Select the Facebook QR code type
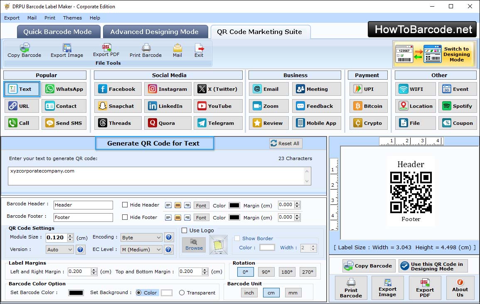 click(x=118, y=89)
